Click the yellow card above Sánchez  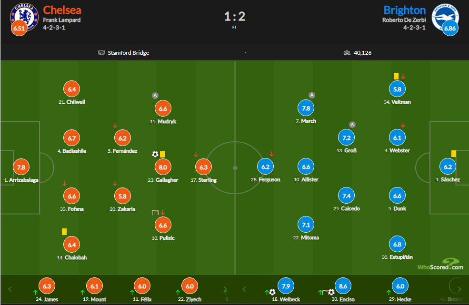tap(454, 154)
